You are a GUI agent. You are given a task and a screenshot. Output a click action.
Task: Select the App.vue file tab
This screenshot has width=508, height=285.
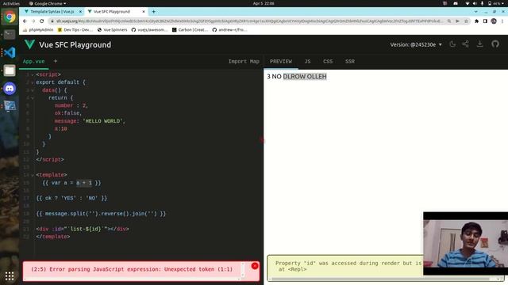pos(33,62)
